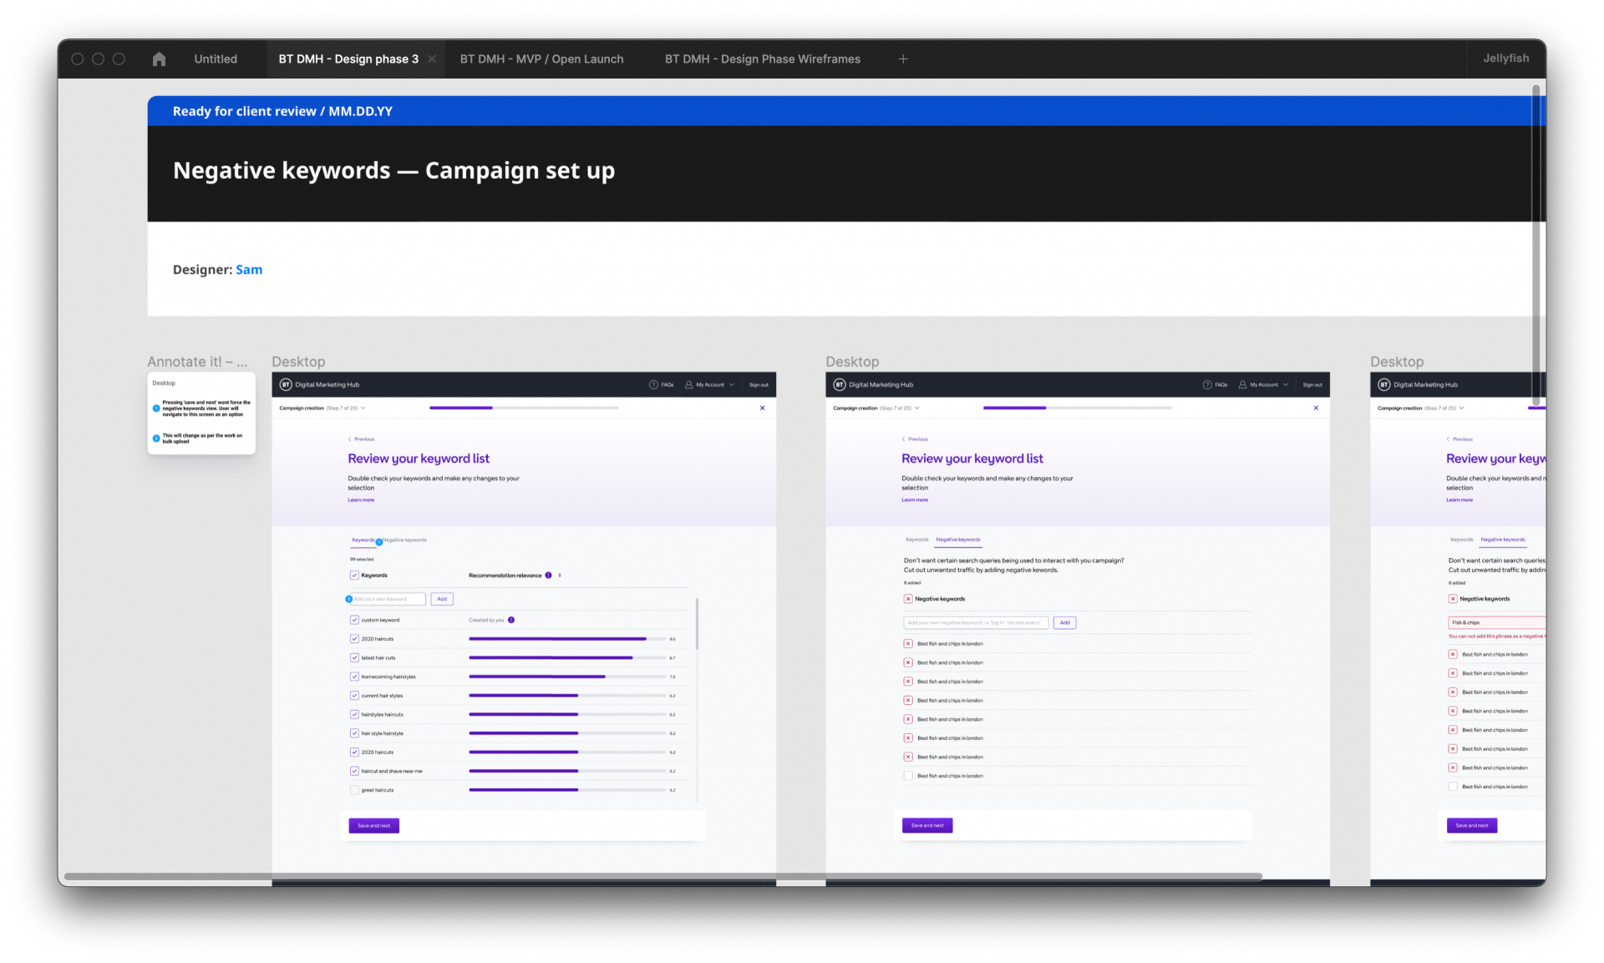Click the FAQs help icon in the empty negative-keyword frame

click(1207, 385)
